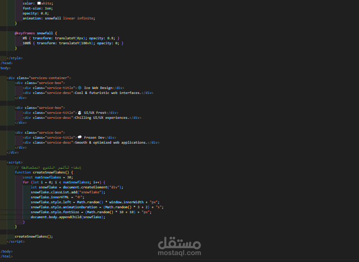
Task: Click the snowflake.classList.add("snowflake") line
Action: (x=68, y=192)
